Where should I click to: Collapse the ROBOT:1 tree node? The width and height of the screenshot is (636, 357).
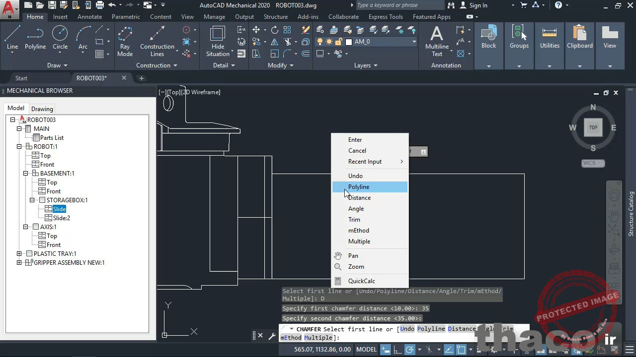coord(19,147)
